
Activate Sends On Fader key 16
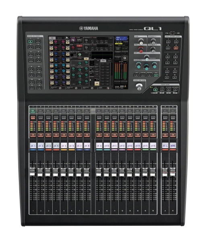point(39,88)
